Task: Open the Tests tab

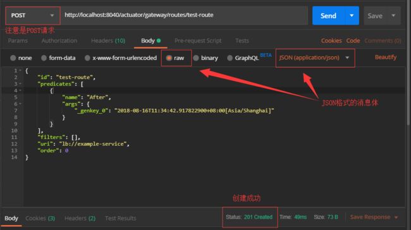Action: 242,41
